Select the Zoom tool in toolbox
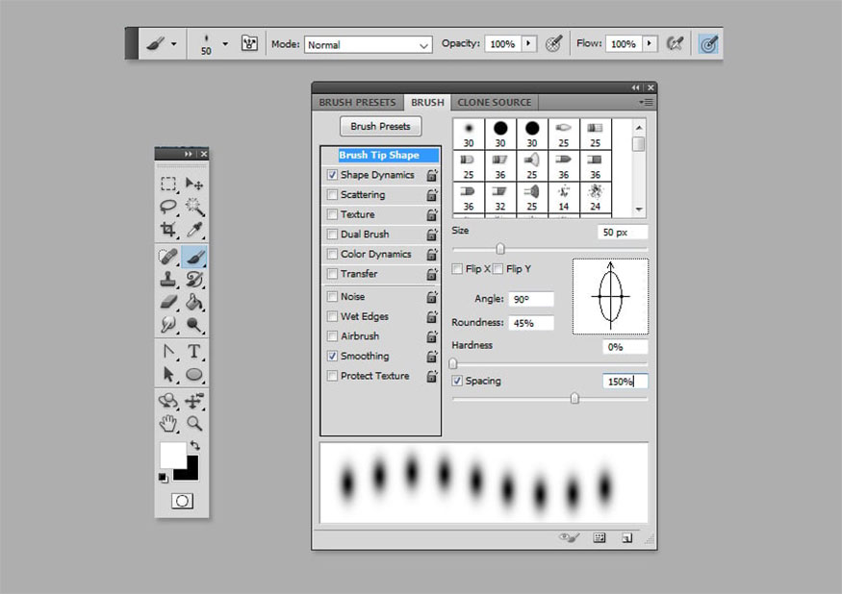The image size is (842, 594). click(x=194, y=423)
